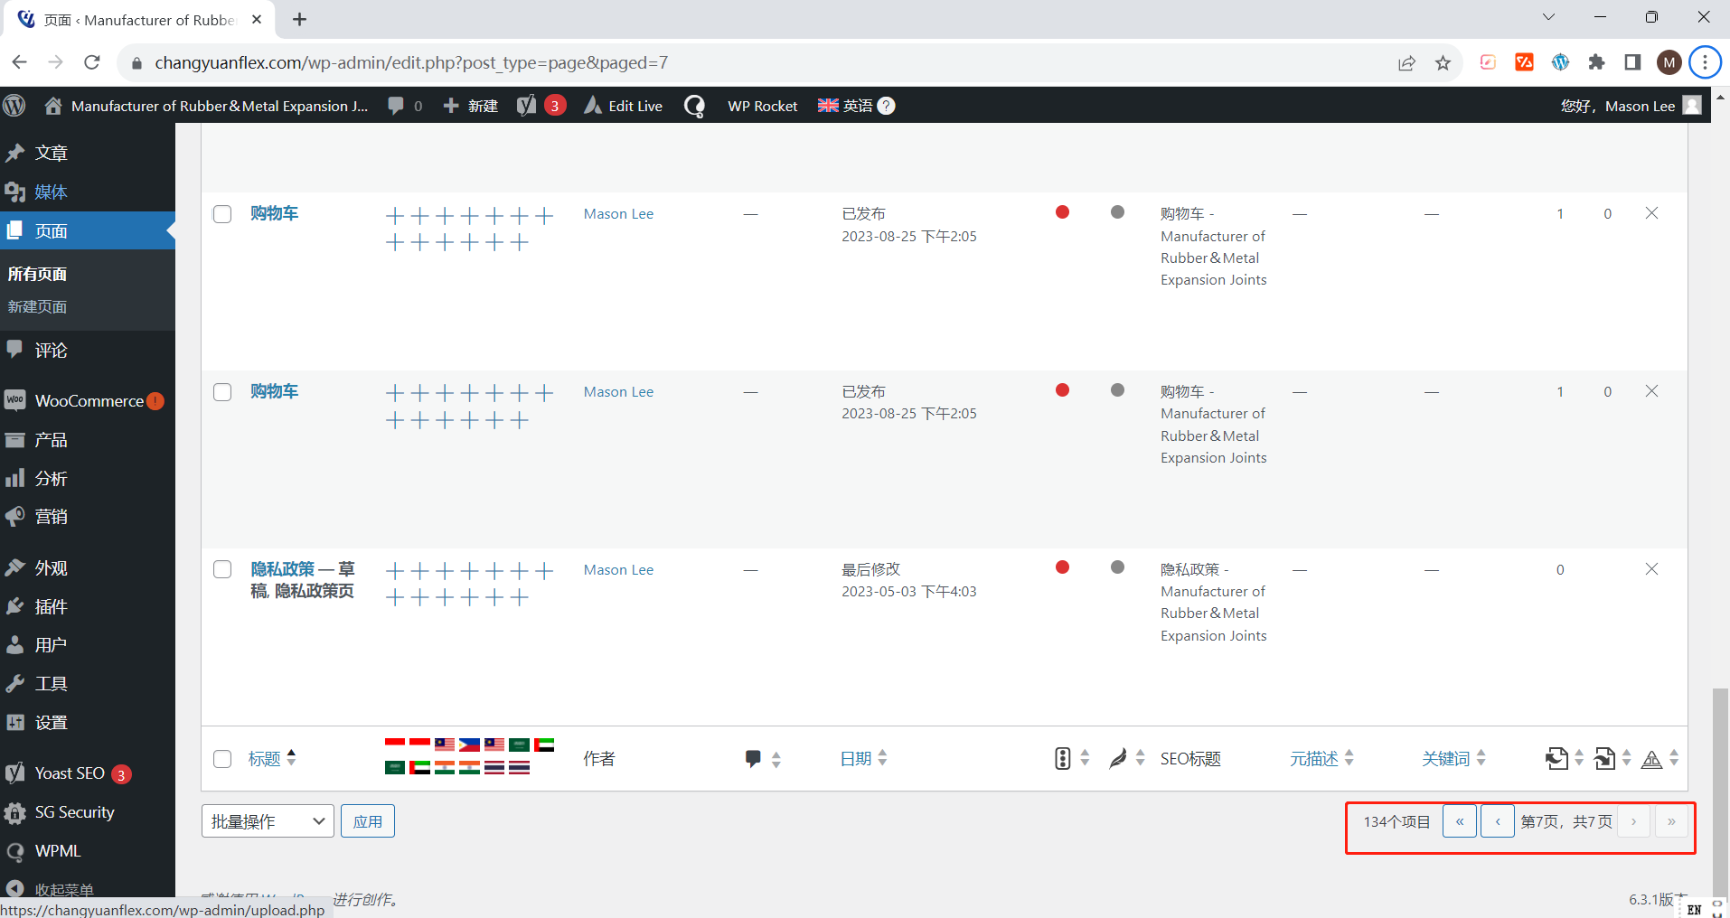The height and width of the screenshot is (918, 1730).
Task: Open the Chrome extensions puzzle icon
Action: pyautogui.click(x=1596, y=62)
